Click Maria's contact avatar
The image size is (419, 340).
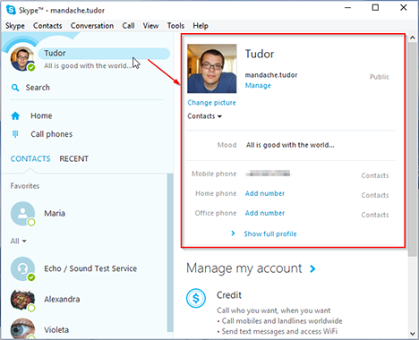[22, 214]
